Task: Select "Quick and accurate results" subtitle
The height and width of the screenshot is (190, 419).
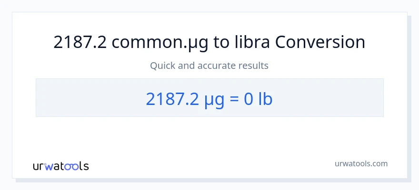Action: 209,66
